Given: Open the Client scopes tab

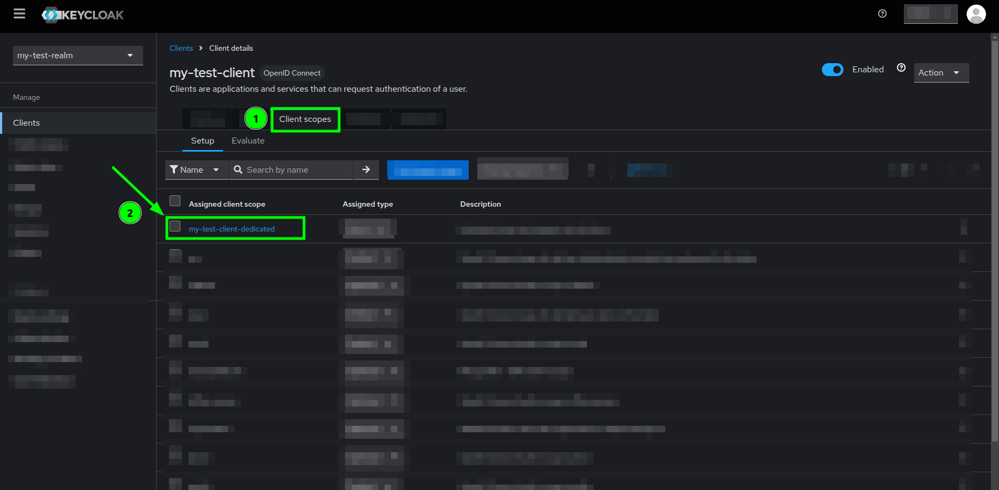Looking at the screenshot, I should tap(305, 119).
